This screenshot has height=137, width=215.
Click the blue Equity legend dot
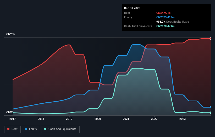26,129
